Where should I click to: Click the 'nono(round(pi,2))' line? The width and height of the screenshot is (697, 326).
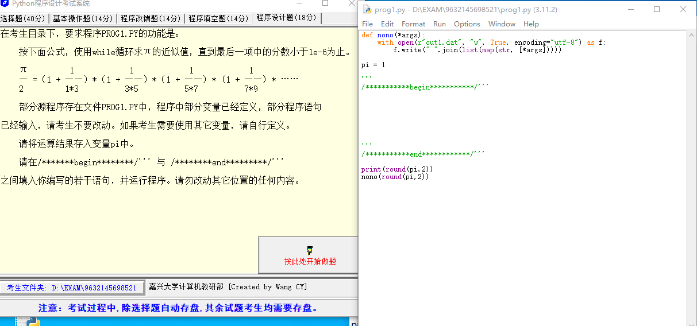(395, 177)
